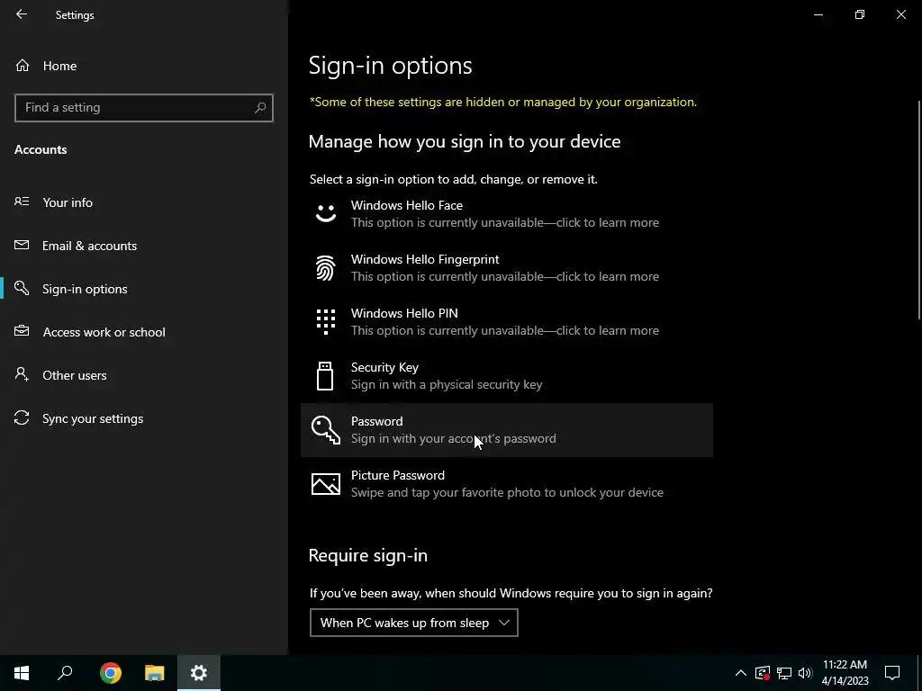The image size is (922, 691).
Task: Open the taskbar clock showing 11:22 AM
Action: pos(845,673)
